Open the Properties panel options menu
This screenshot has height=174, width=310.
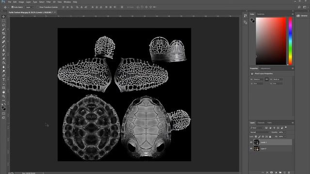[x=293, y=69]
